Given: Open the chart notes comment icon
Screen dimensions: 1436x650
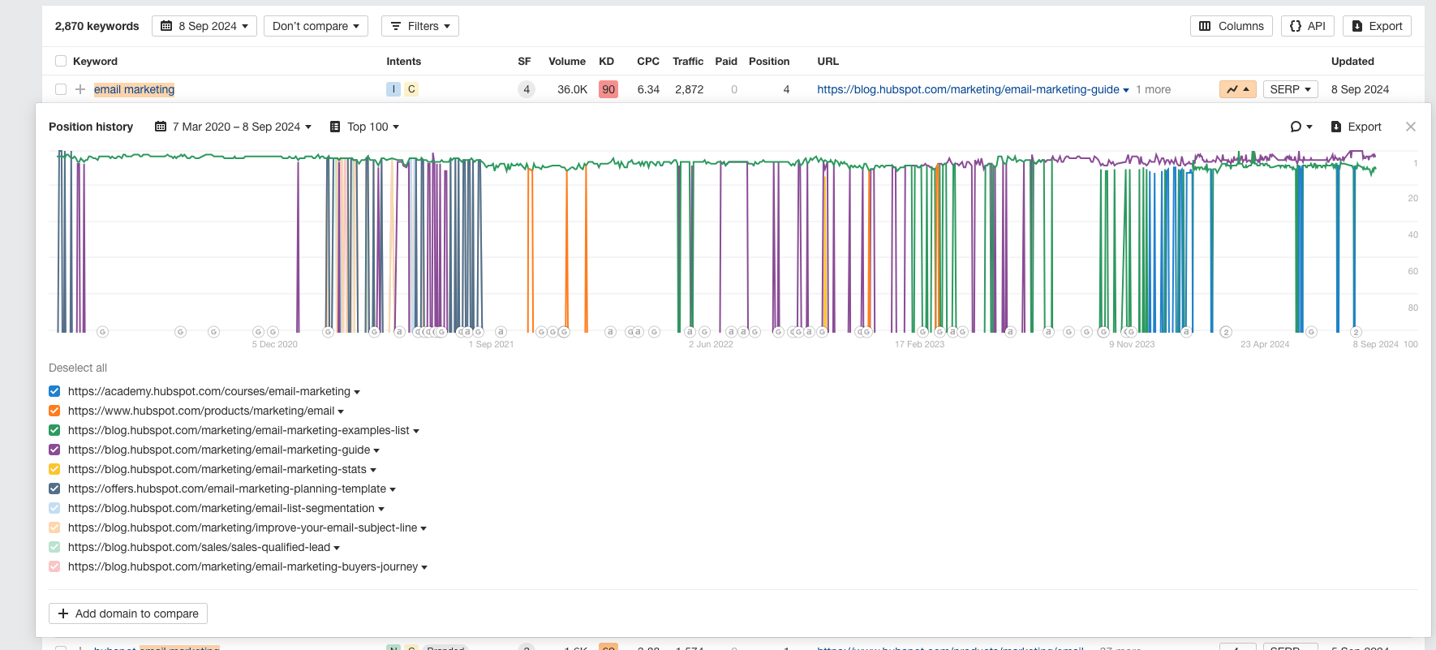Looking at the screenshot, I should (x=1301, y=127).
